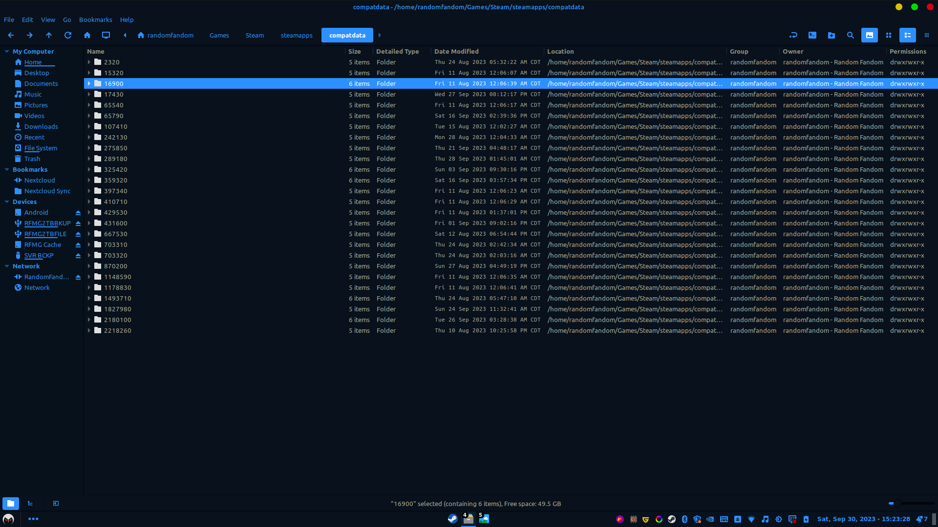Viewport: 938px width, 527px height.
Task: Select the 1493710 folder row
Action: (117, 298)
